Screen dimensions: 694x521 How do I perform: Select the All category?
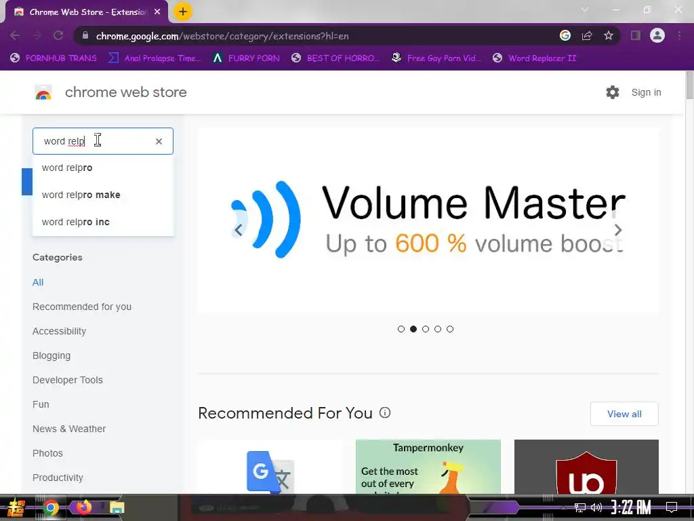point(38,282)
